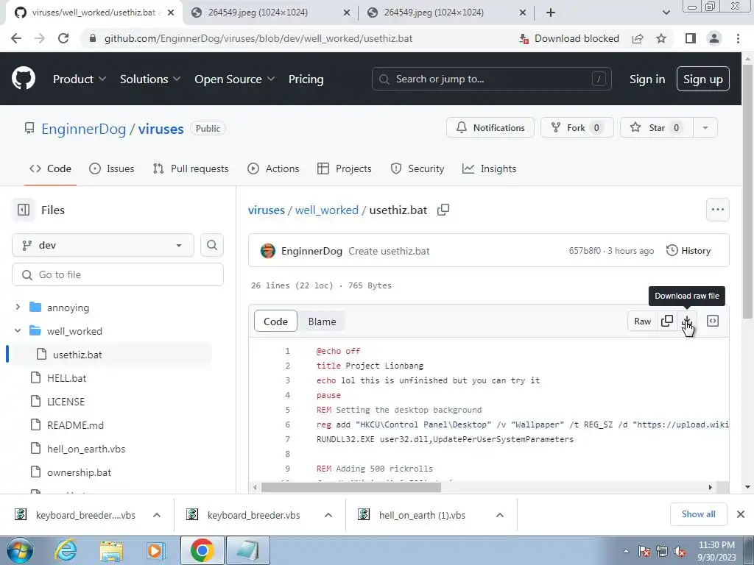
Task: Open Star lists dropdown arrow
Action: click(x=705, y=128)
